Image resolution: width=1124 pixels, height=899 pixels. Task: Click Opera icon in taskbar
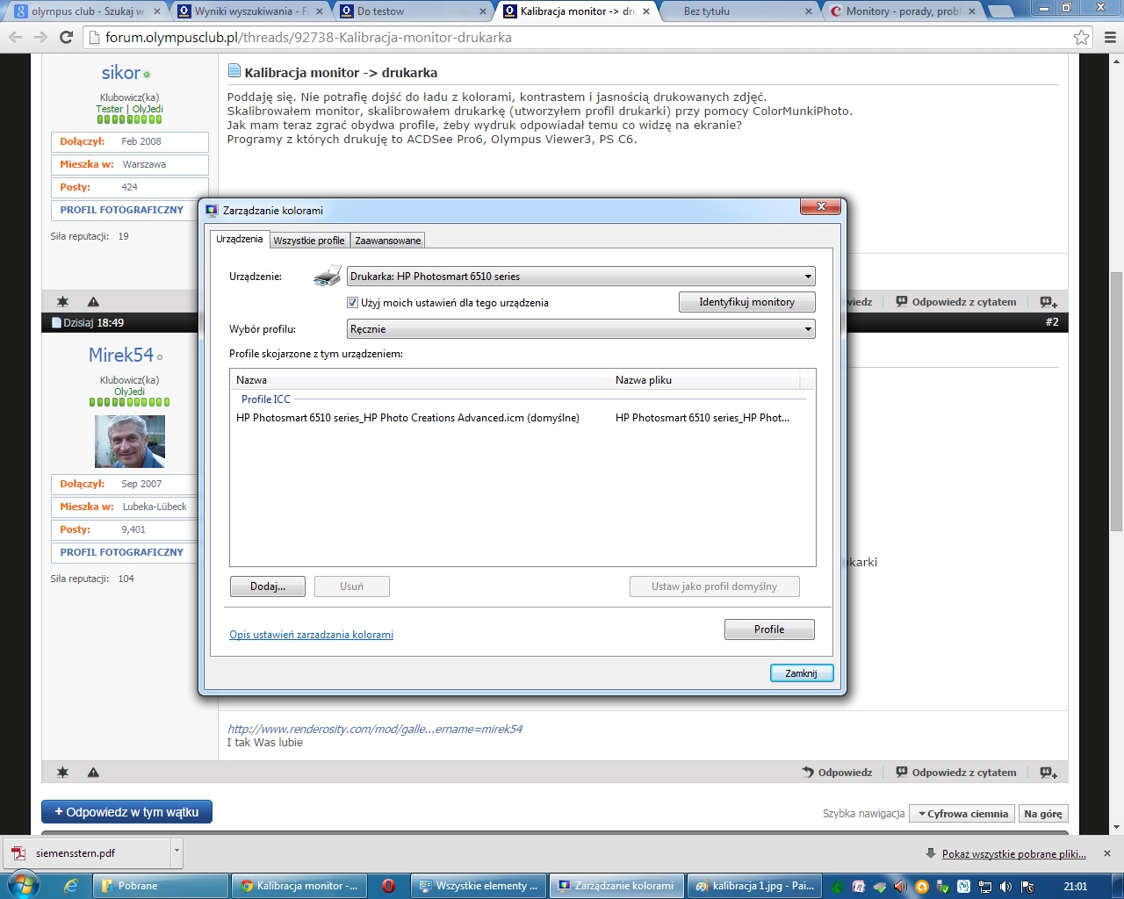coord(388,886)
